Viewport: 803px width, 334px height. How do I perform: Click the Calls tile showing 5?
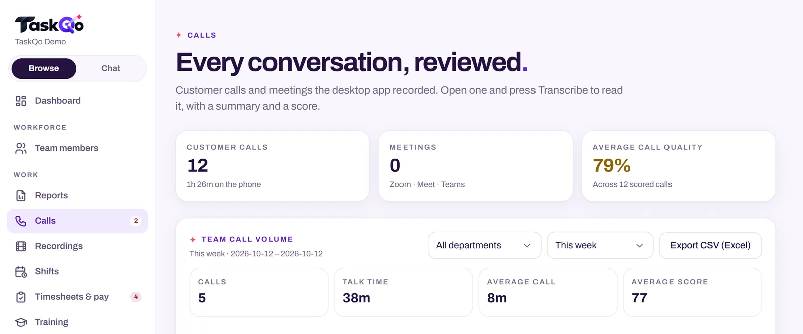pyautogui.click(x=259, y=292)
